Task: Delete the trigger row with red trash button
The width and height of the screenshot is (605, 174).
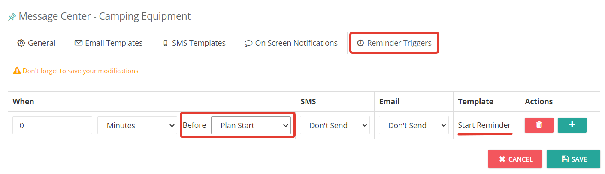Action: pyautogui.click(x=539, y=125)
